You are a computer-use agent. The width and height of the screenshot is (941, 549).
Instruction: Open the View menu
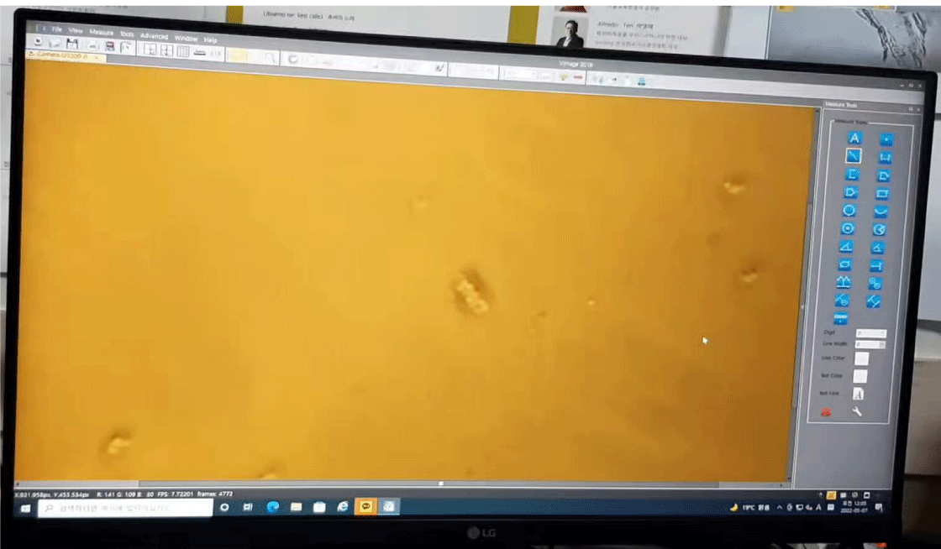pyautogui.click(x=76, y=30)
